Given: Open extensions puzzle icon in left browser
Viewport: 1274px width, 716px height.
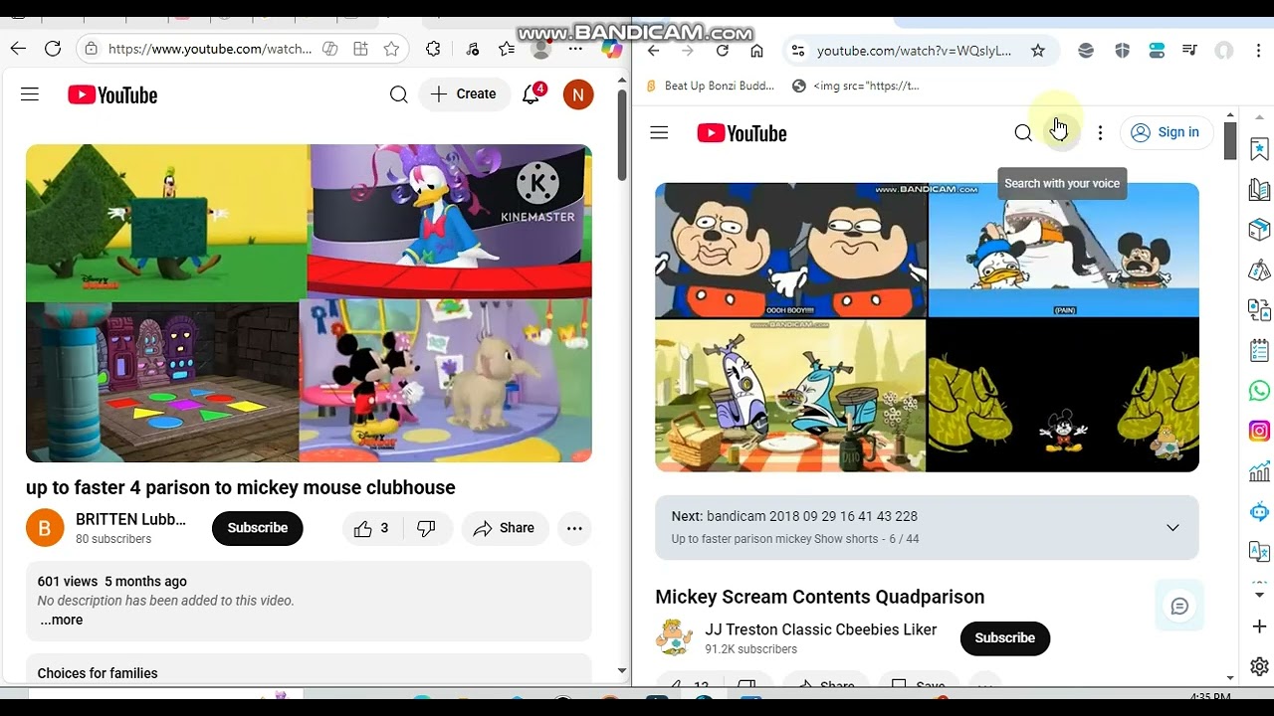Looking at the screenshot, I should (x=433, y=49).
